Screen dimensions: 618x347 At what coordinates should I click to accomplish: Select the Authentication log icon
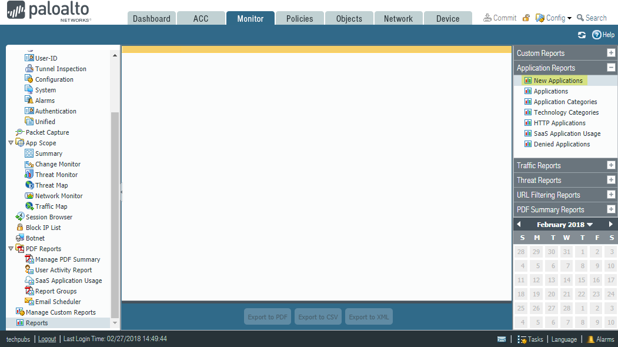pos(29,111)
